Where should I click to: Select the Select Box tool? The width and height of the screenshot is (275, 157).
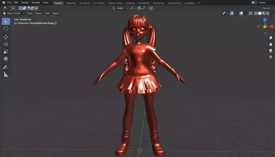[x=6, y=22]
